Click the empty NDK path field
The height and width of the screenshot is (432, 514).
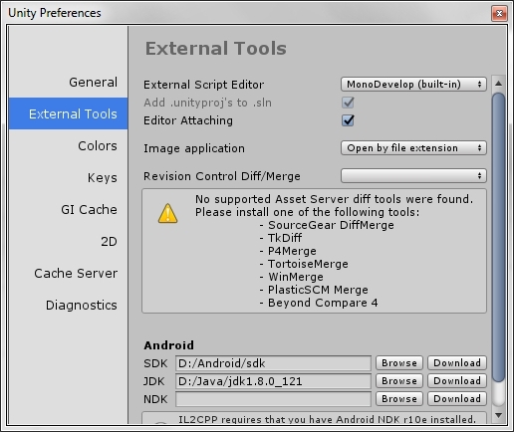click(x=273, y=399)
